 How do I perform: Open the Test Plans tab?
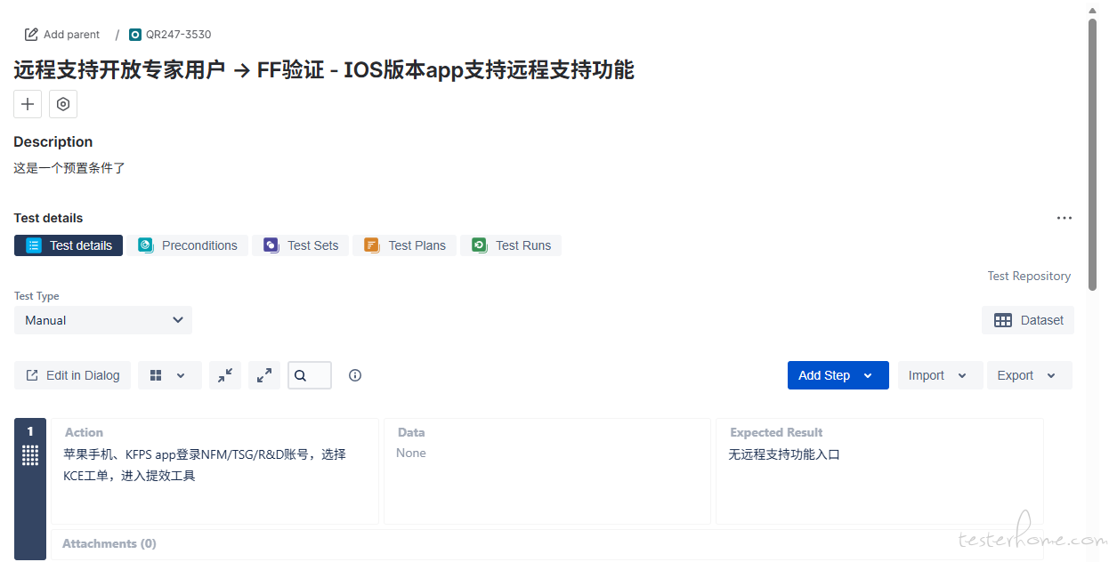pos(405,245)
